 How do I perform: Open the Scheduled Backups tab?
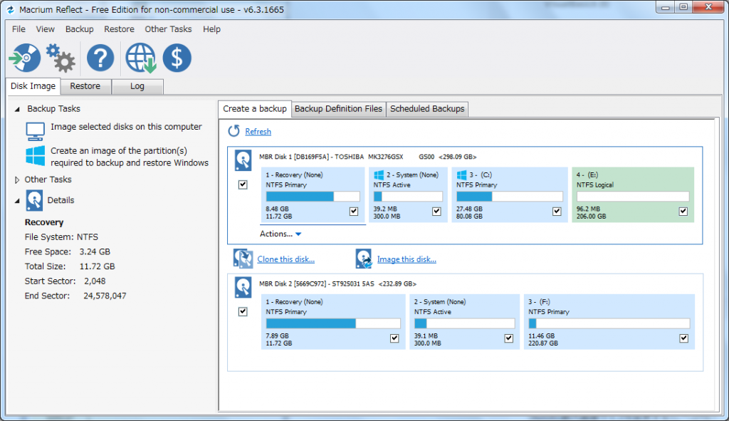(427, 109)
